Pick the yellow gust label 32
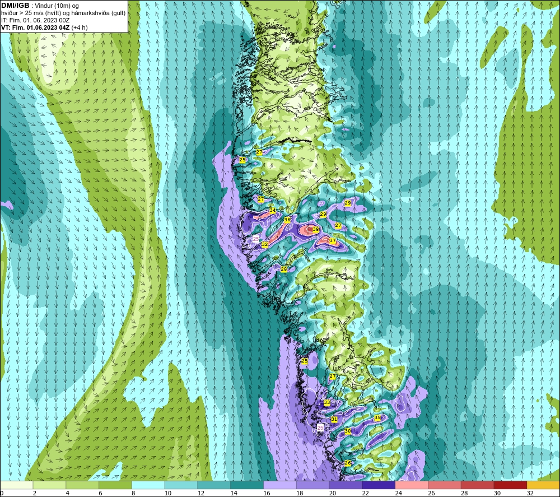The image size is (560, 497). (x=265, y=244)
